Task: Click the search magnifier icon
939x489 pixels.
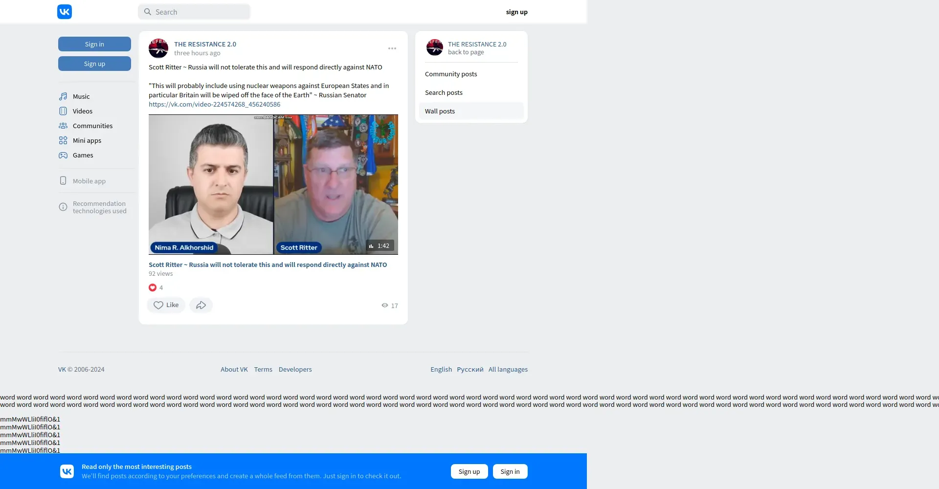Action: point(147,12)
